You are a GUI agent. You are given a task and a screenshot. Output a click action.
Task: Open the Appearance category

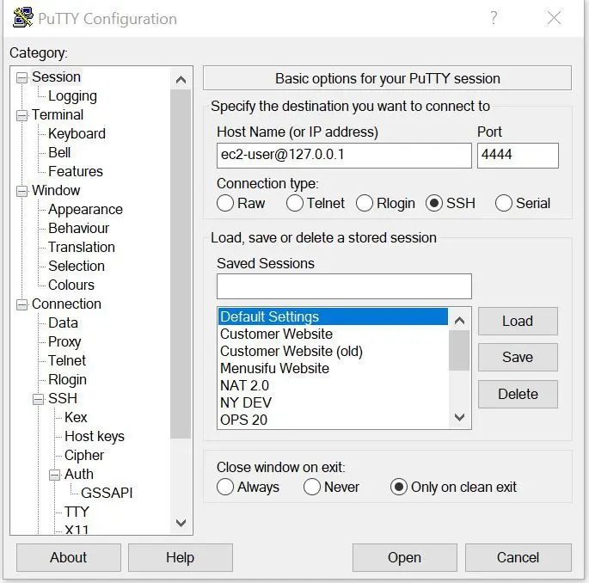(x=85, y=210)
